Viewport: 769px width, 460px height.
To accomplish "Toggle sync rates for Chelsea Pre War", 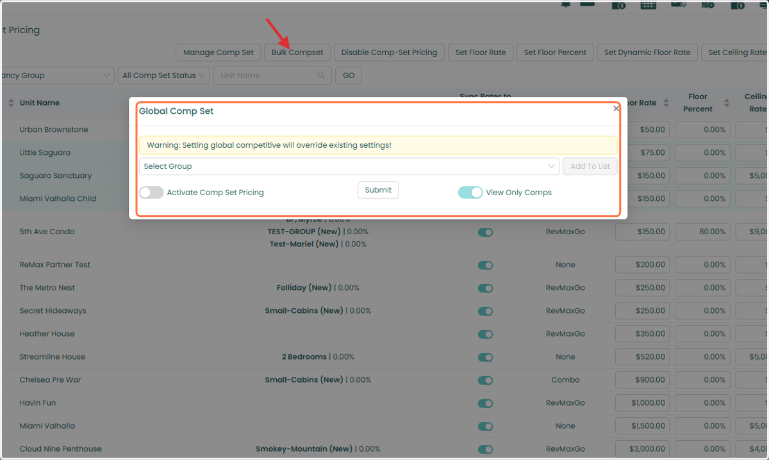I will tap(485, 380).
